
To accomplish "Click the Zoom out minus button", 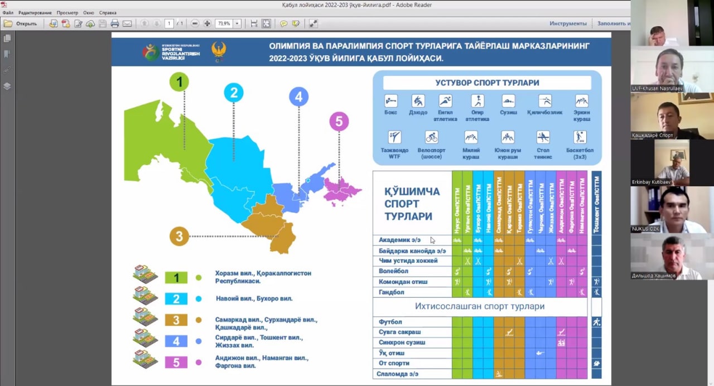I will 195,23.
